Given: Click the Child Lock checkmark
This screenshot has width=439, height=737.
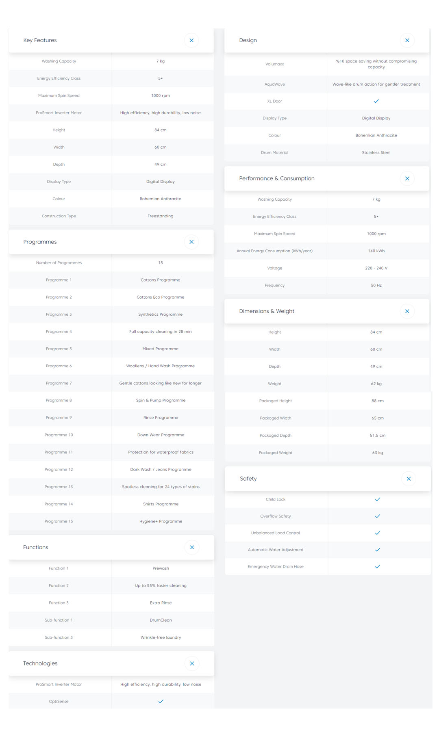Looking at the screenshot, I should pos(377,499).
